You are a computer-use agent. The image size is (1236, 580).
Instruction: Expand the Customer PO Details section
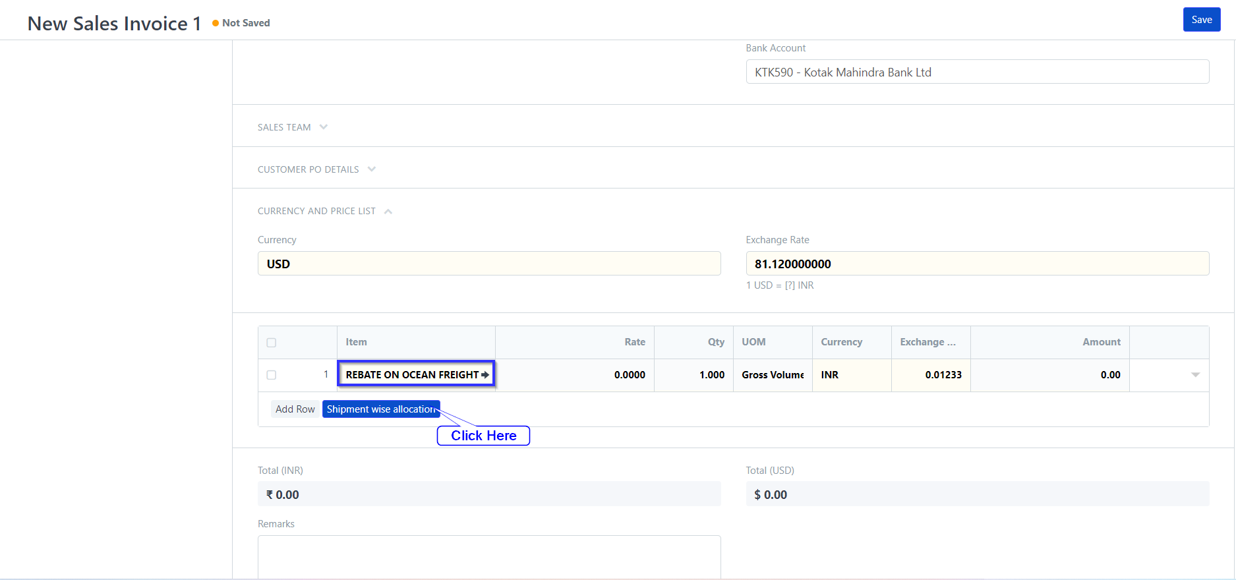click(x=316, y=169)
